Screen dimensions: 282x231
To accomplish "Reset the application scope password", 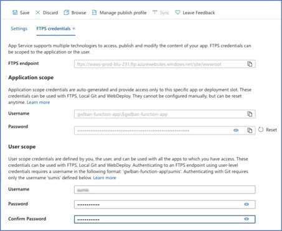I will tap(268, 130).
